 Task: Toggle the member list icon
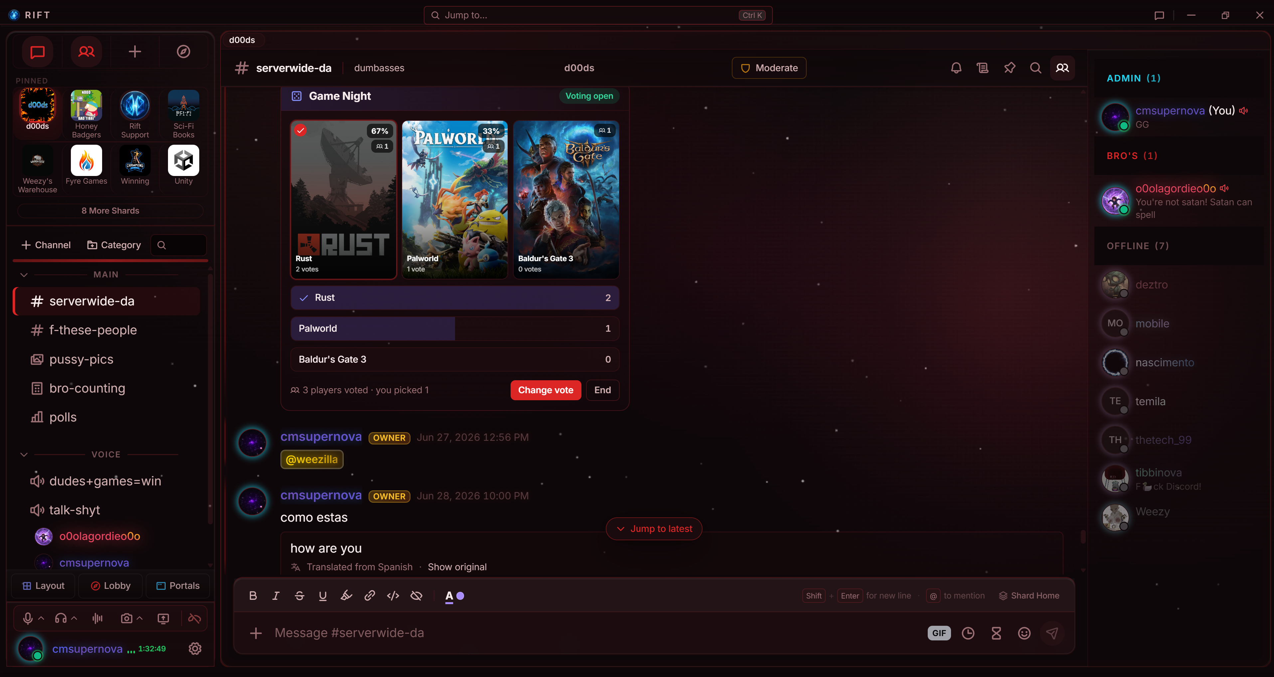(1062, 68)
